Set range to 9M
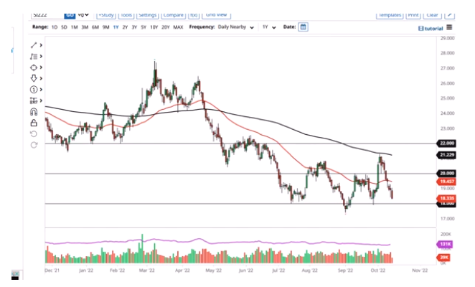Viewport: 475px width, 287px height. click(x=105, y=27)
